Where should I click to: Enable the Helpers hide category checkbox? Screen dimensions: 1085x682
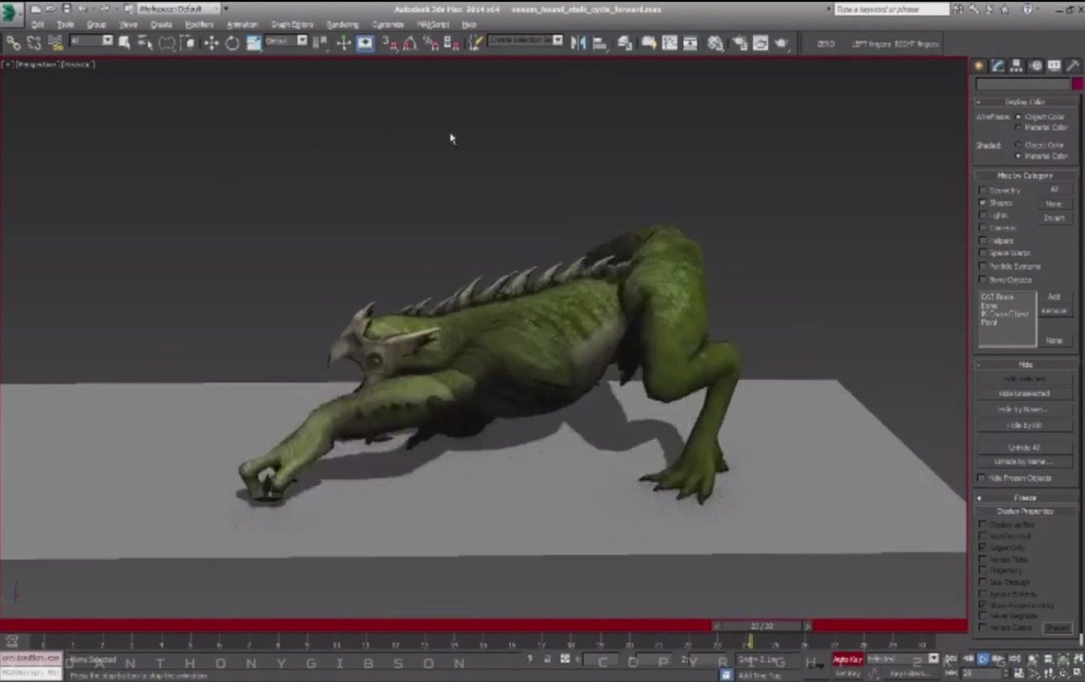click(x=982, y=240)
